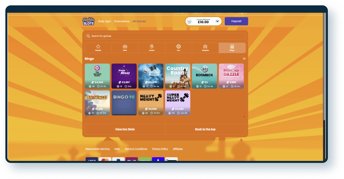Click the Back to the top link
This screenshot has width=344, height=179.
point(205,129)
